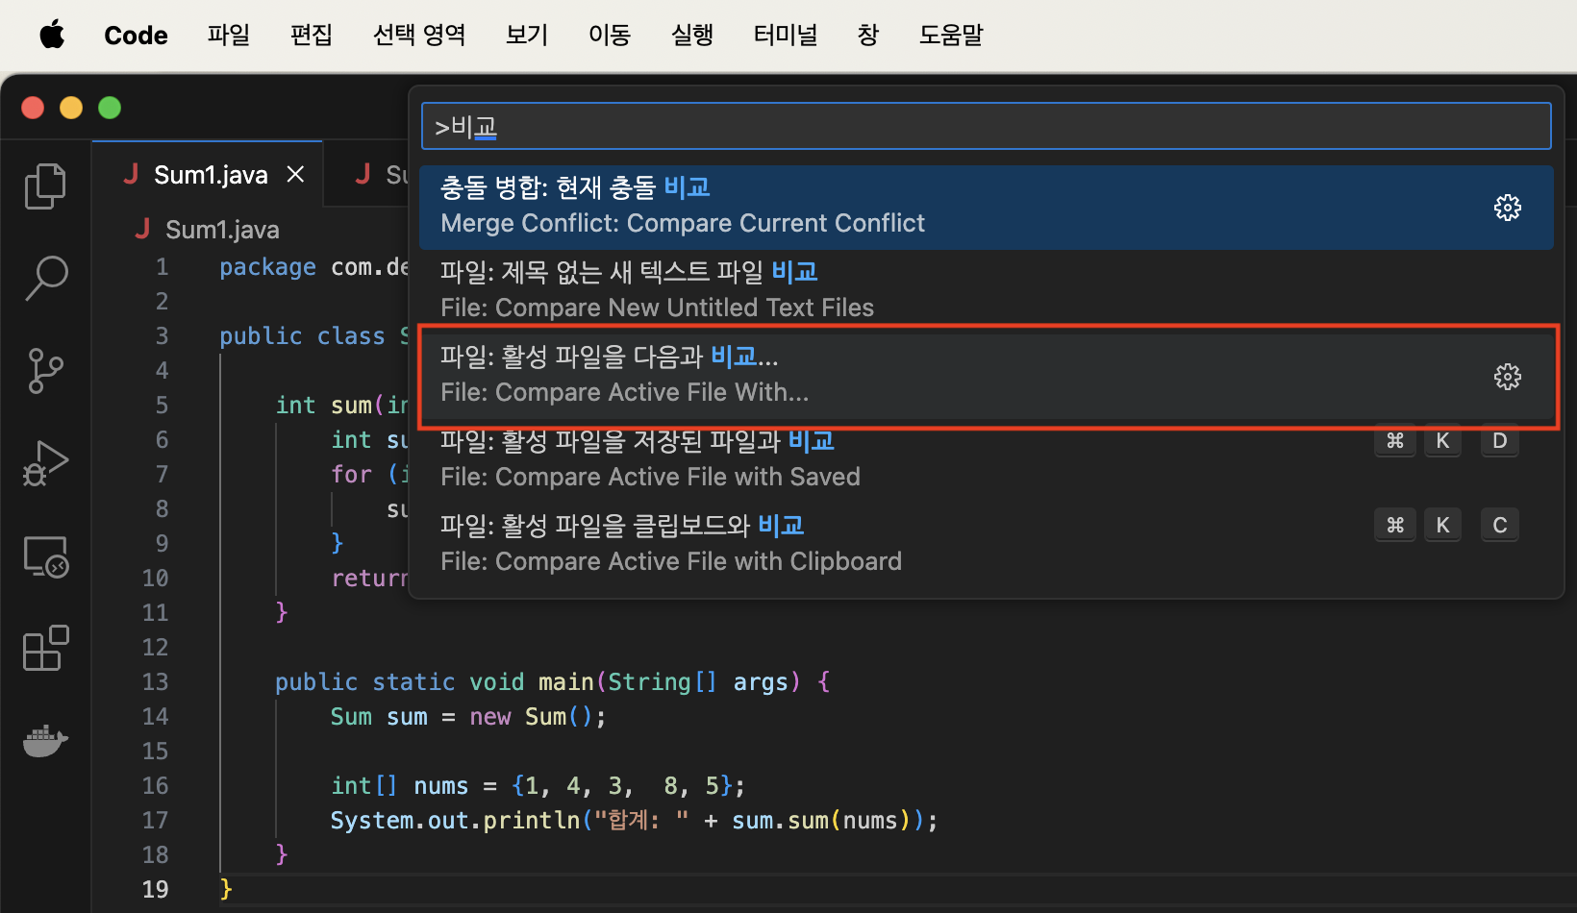This screenshot has width=1577, height=913.
Task: Open the Remote Explorer view
Action: [x=45, y=555]
